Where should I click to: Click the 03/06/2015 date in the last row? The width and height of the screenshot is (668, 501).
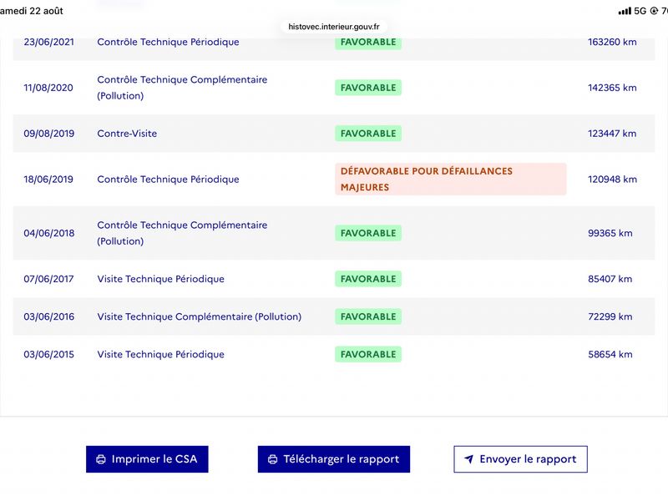[49, 354]
